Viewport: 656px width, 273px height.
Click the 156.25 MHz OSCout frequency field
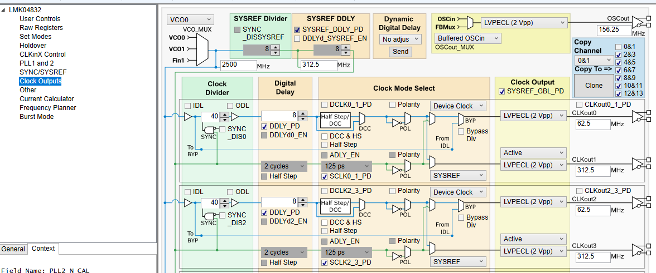614,31
